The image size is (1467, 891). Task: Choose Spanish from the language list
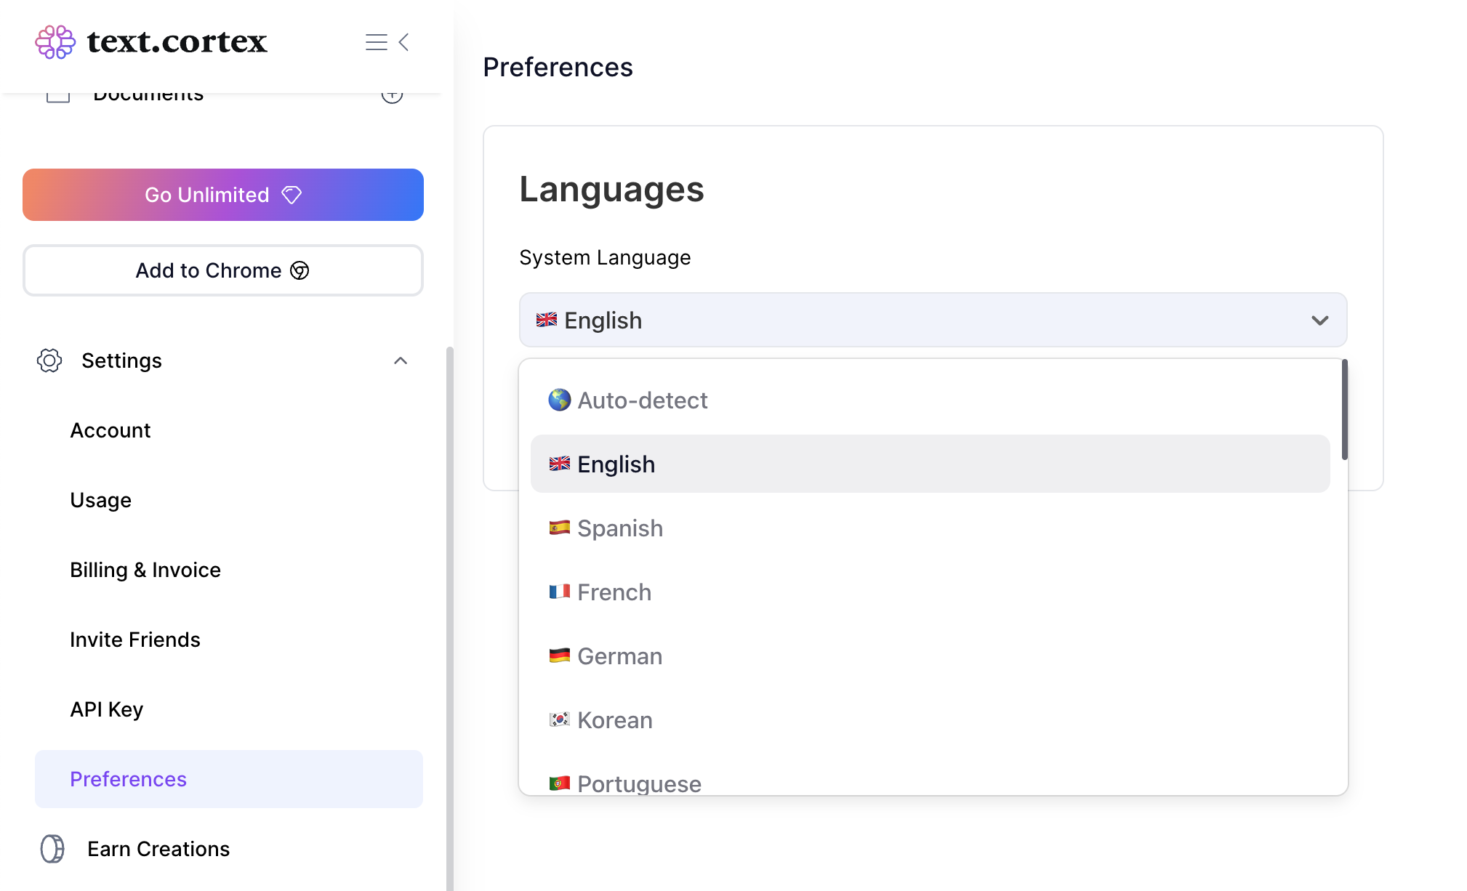pyautogui.click(x=930, y=528)
